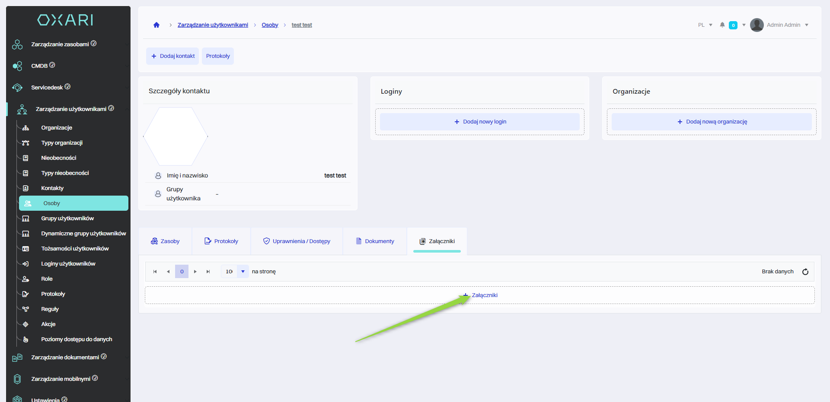Switch to the Uprawnienia / Dostępy tab

pyautogui.click(x=297, y=241)
